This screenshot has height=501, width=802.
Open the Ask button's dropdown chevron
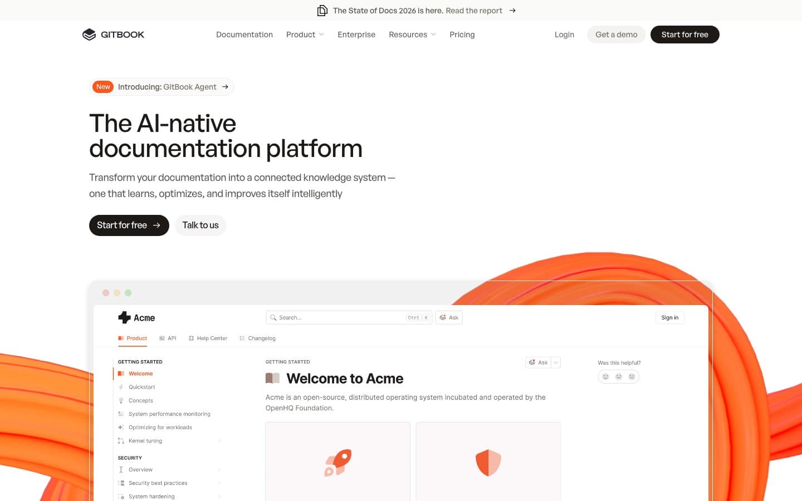[x=555, y=362]
